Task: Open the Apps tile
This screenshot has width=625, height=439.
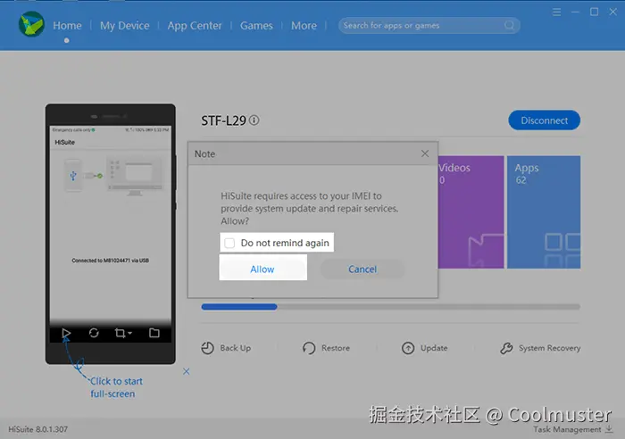Action: click(x=544, y=211)
